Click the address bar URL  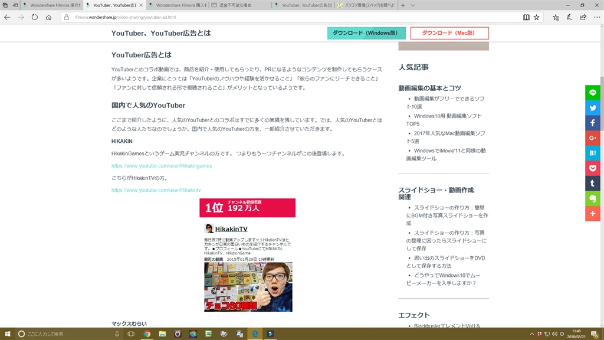(126, 17)
